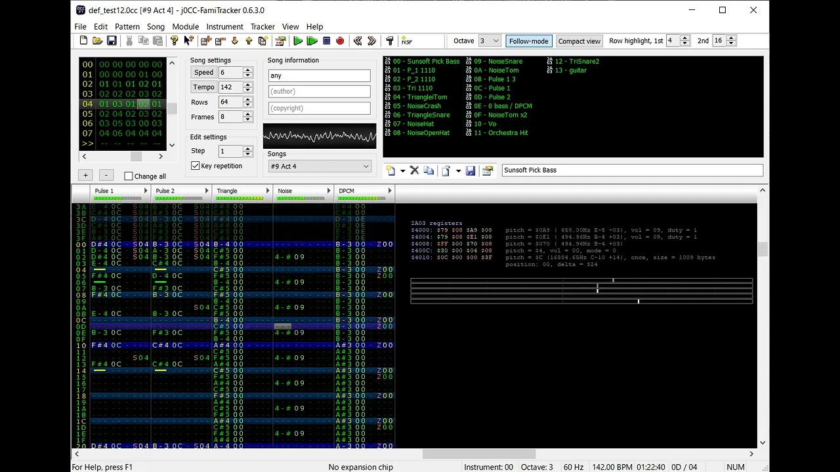The height and width of the screenshot is (472, 840).
Task: Click the song title field containing any
Action: [319, 75]
